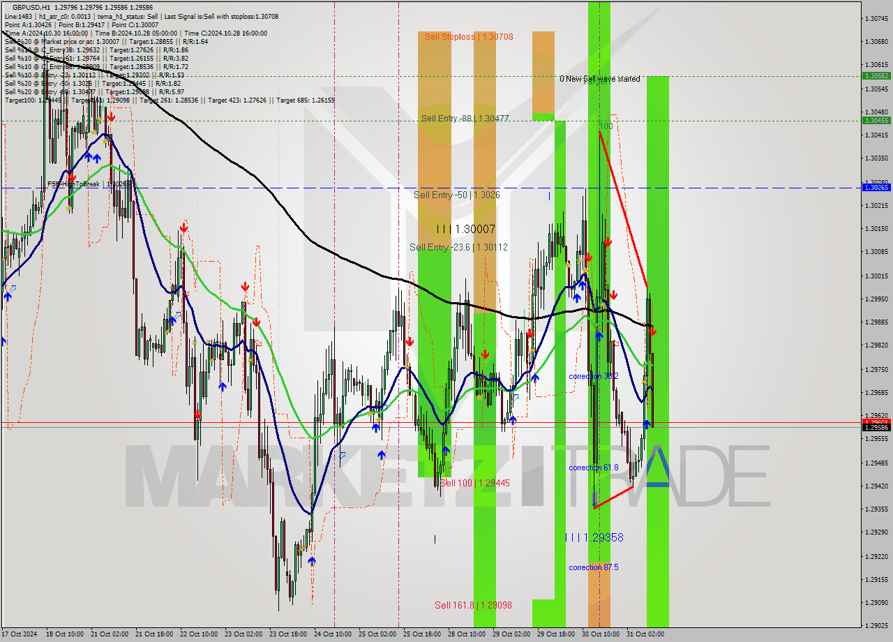
Task: Click the 1.30350 price axis label
Action: pyautogui.click(x=876, y=158)
